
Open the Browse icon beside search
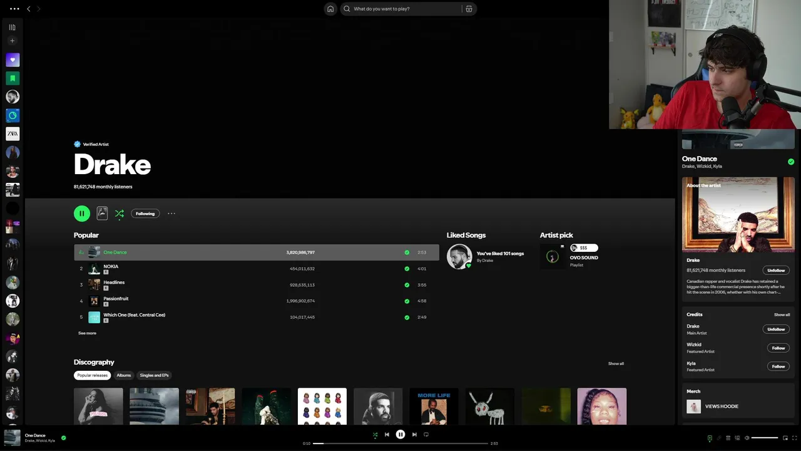pos(469,9)
